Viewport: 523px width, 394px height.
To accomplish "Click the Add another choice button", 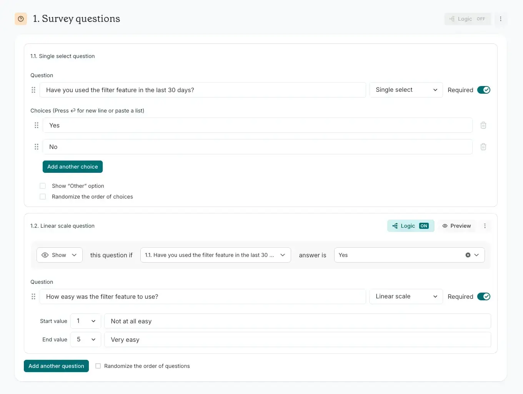I will point(73,167).
